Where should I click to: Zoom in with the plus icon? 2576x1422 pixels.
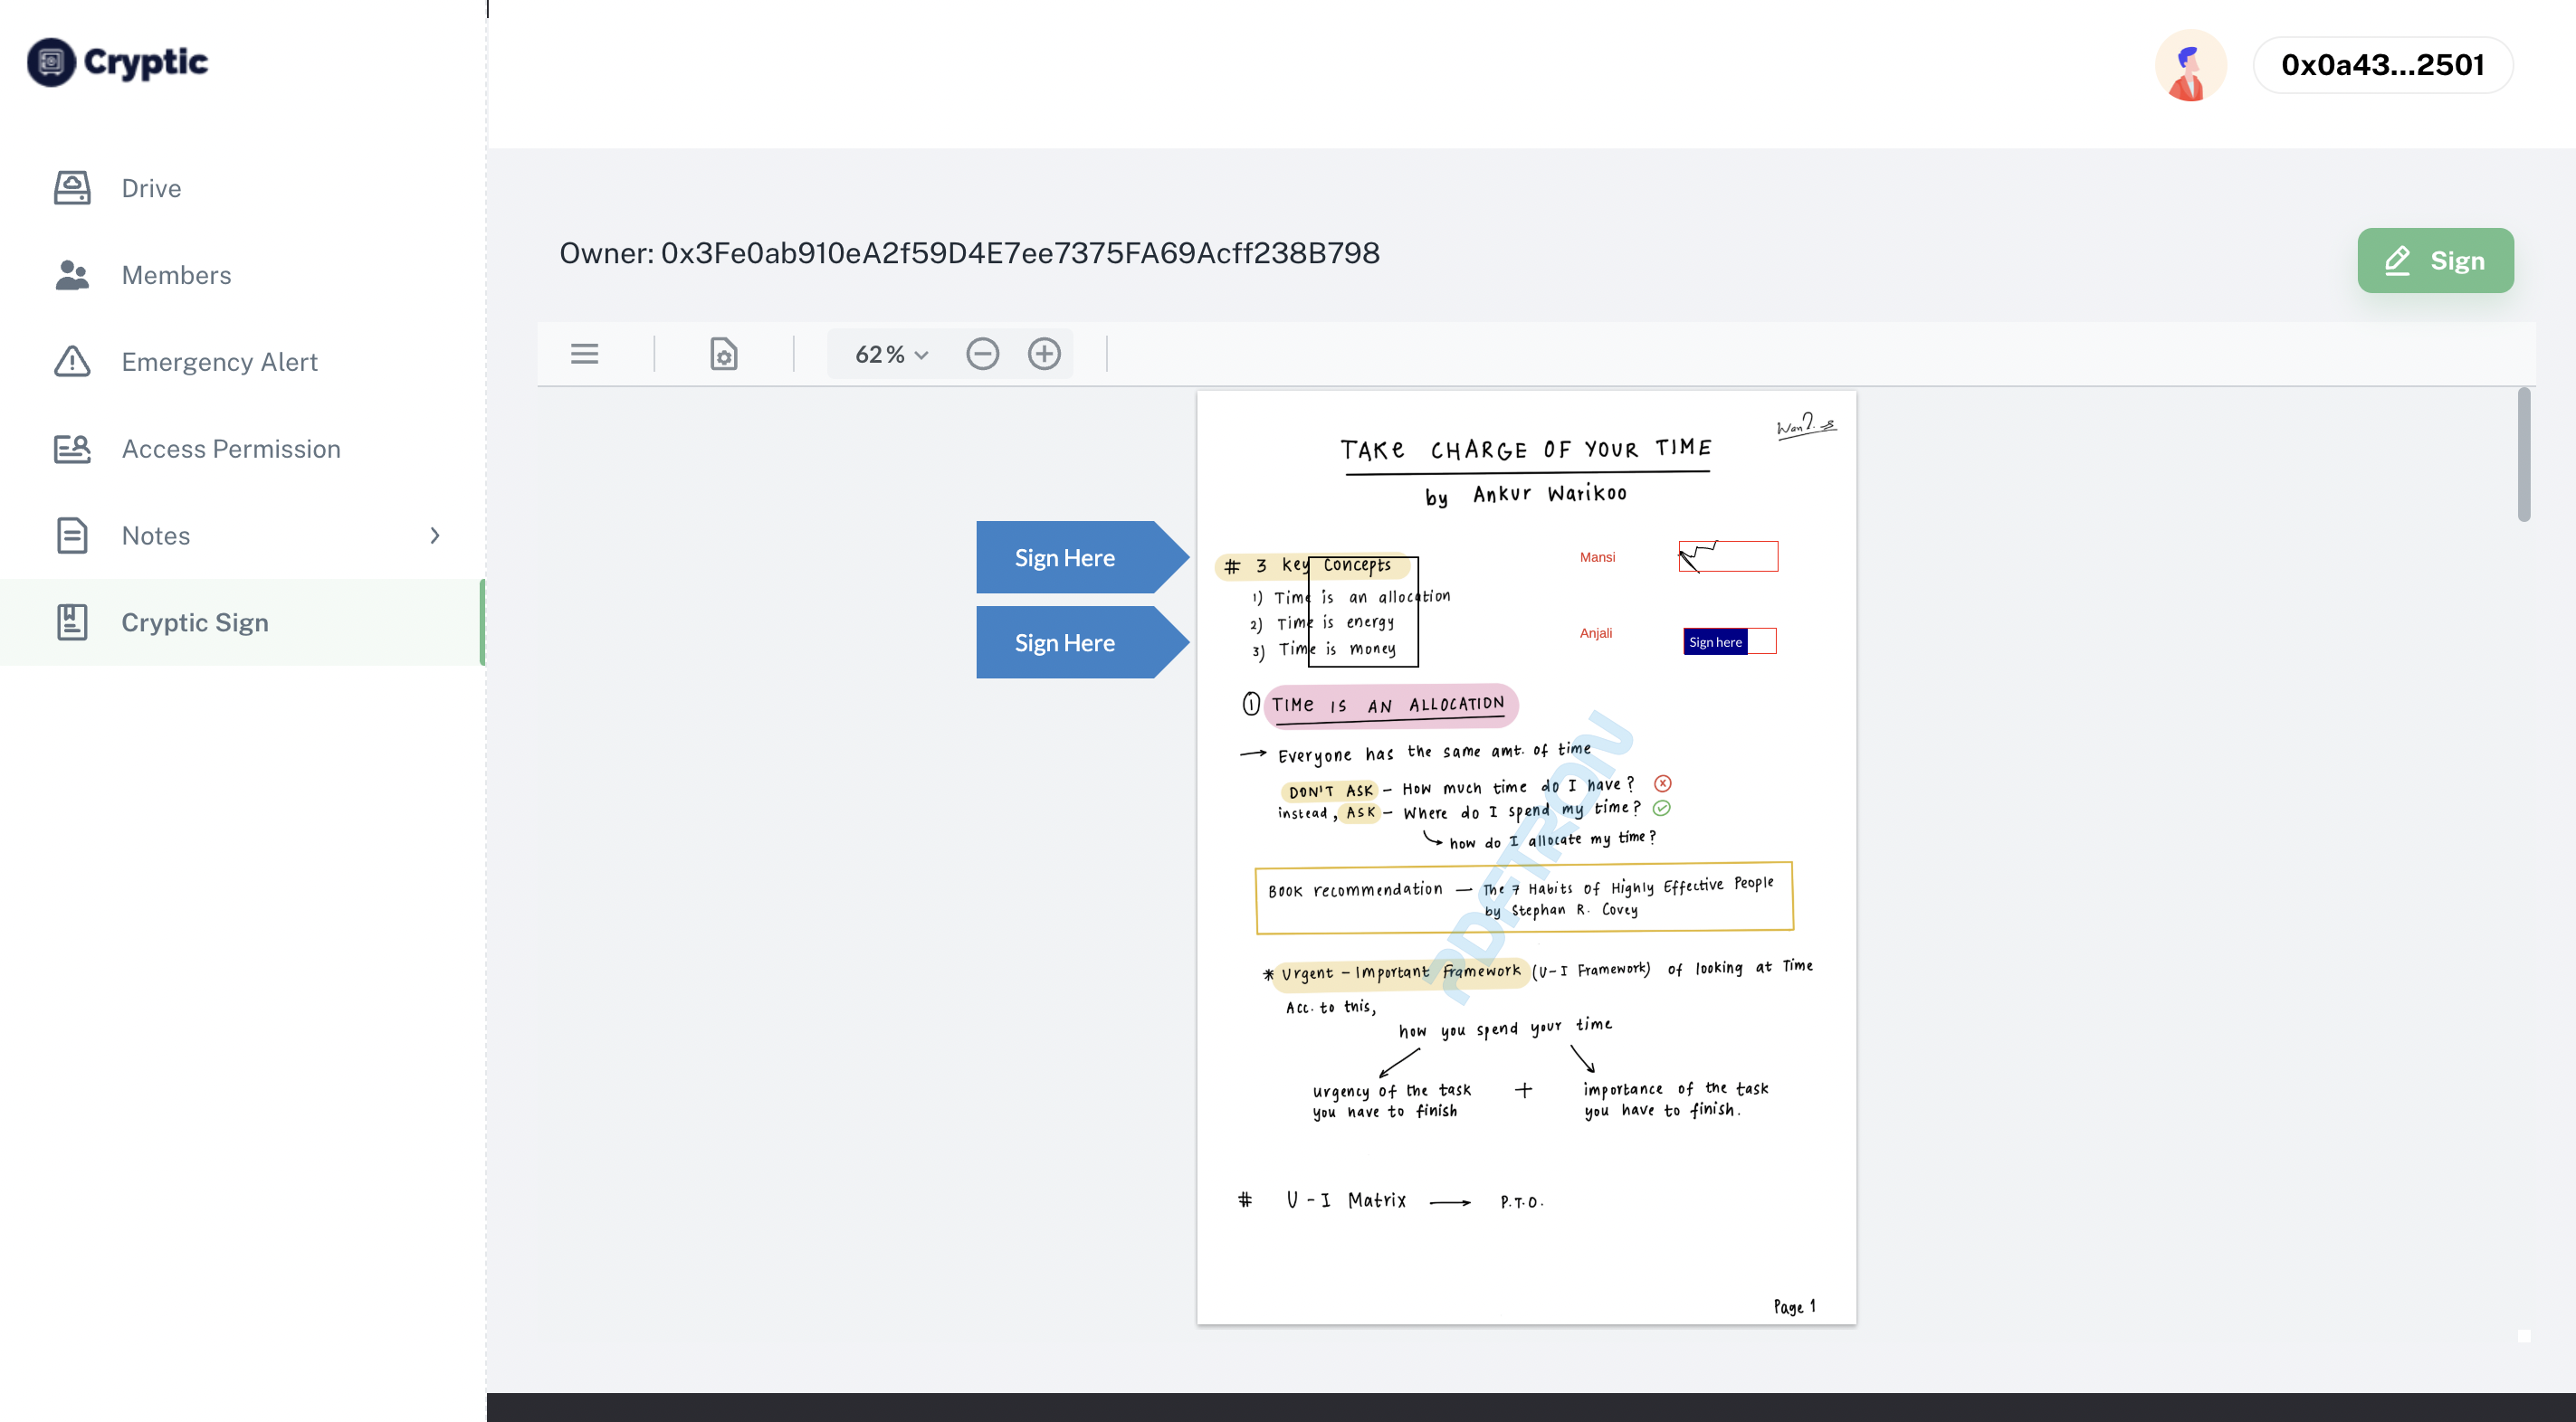(x=1044, y=354)
